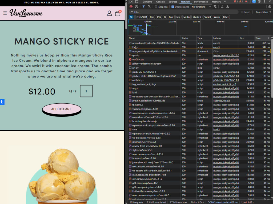273x204 pixels.
Task: Filter requests by Wasm
Action: (217, 17)
